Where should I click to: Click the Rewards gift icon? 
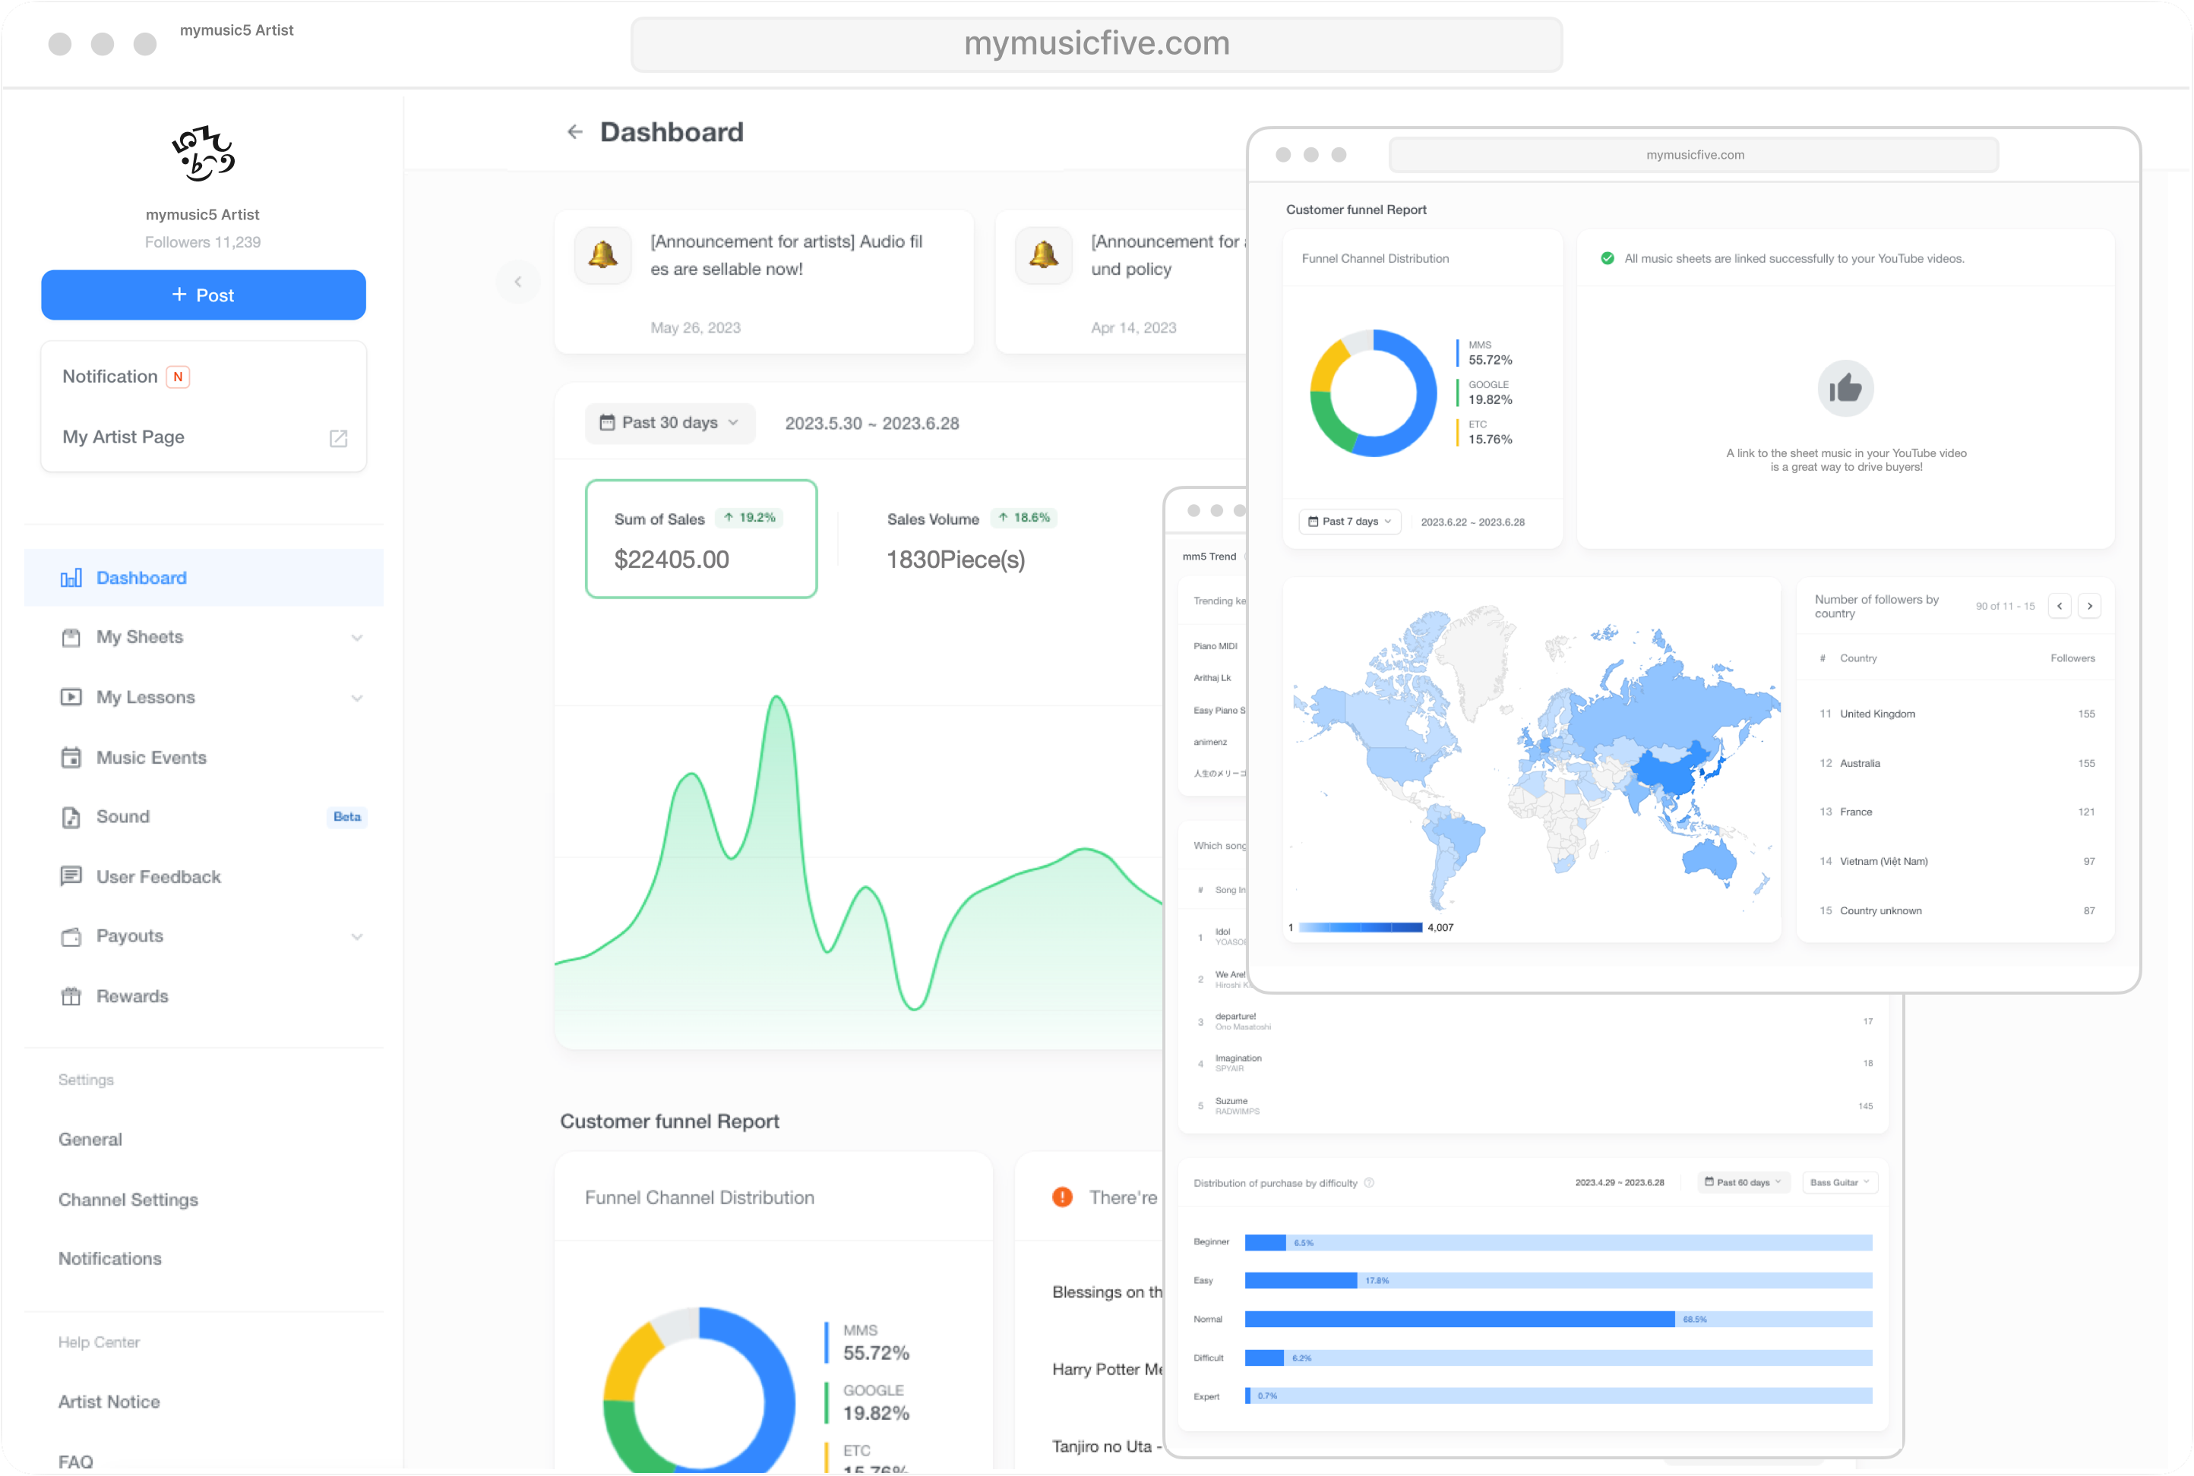(71, 996)
